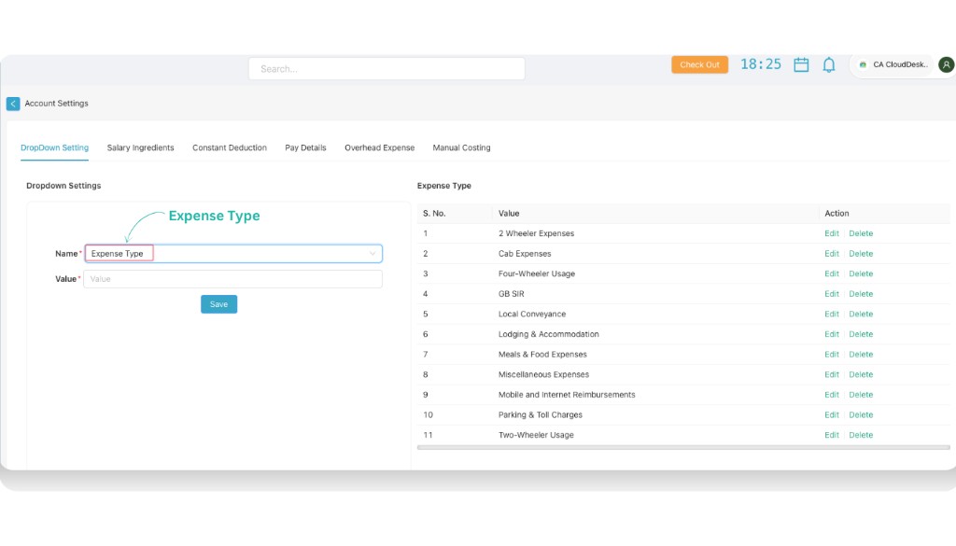Click the CA CloudDesk workspace icon

pos(863,64)
